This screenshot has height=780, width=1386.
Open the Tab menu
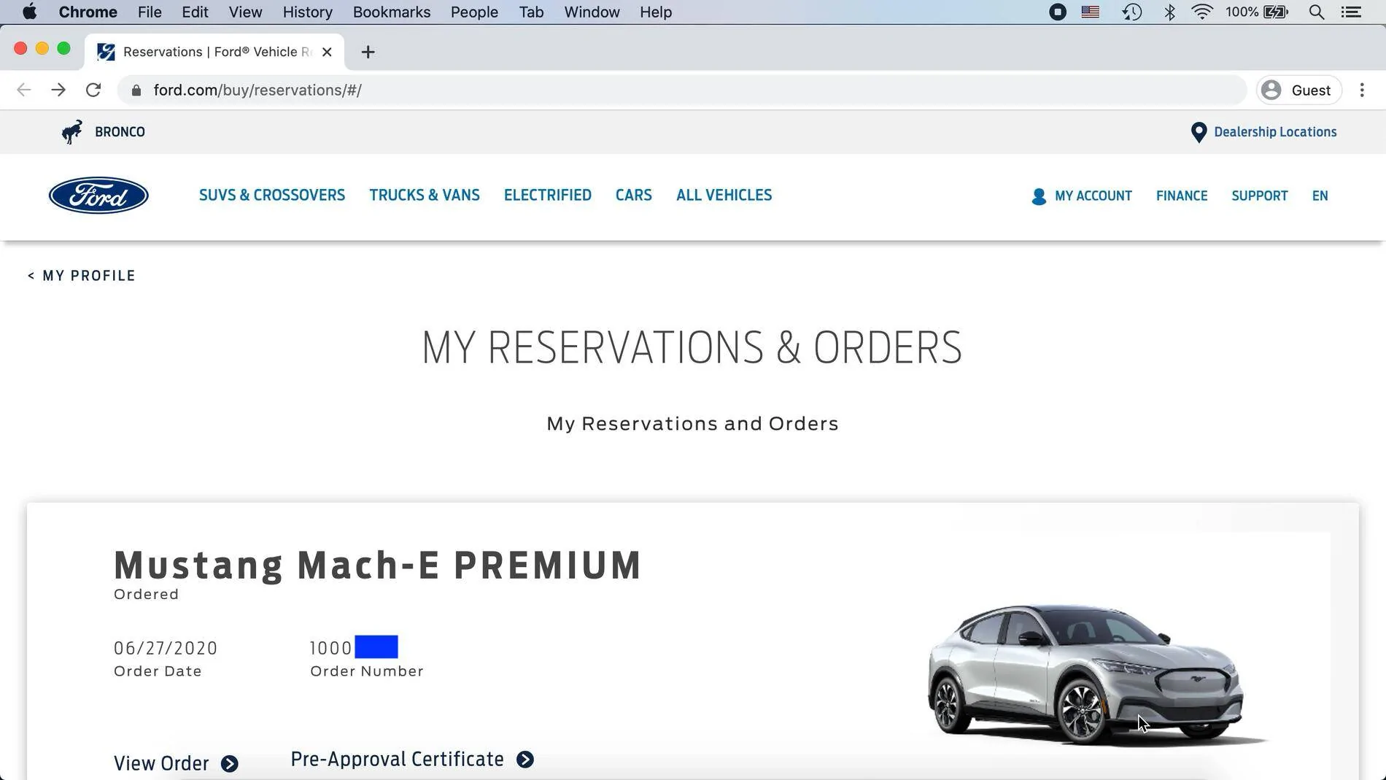(x=531, y=12)
